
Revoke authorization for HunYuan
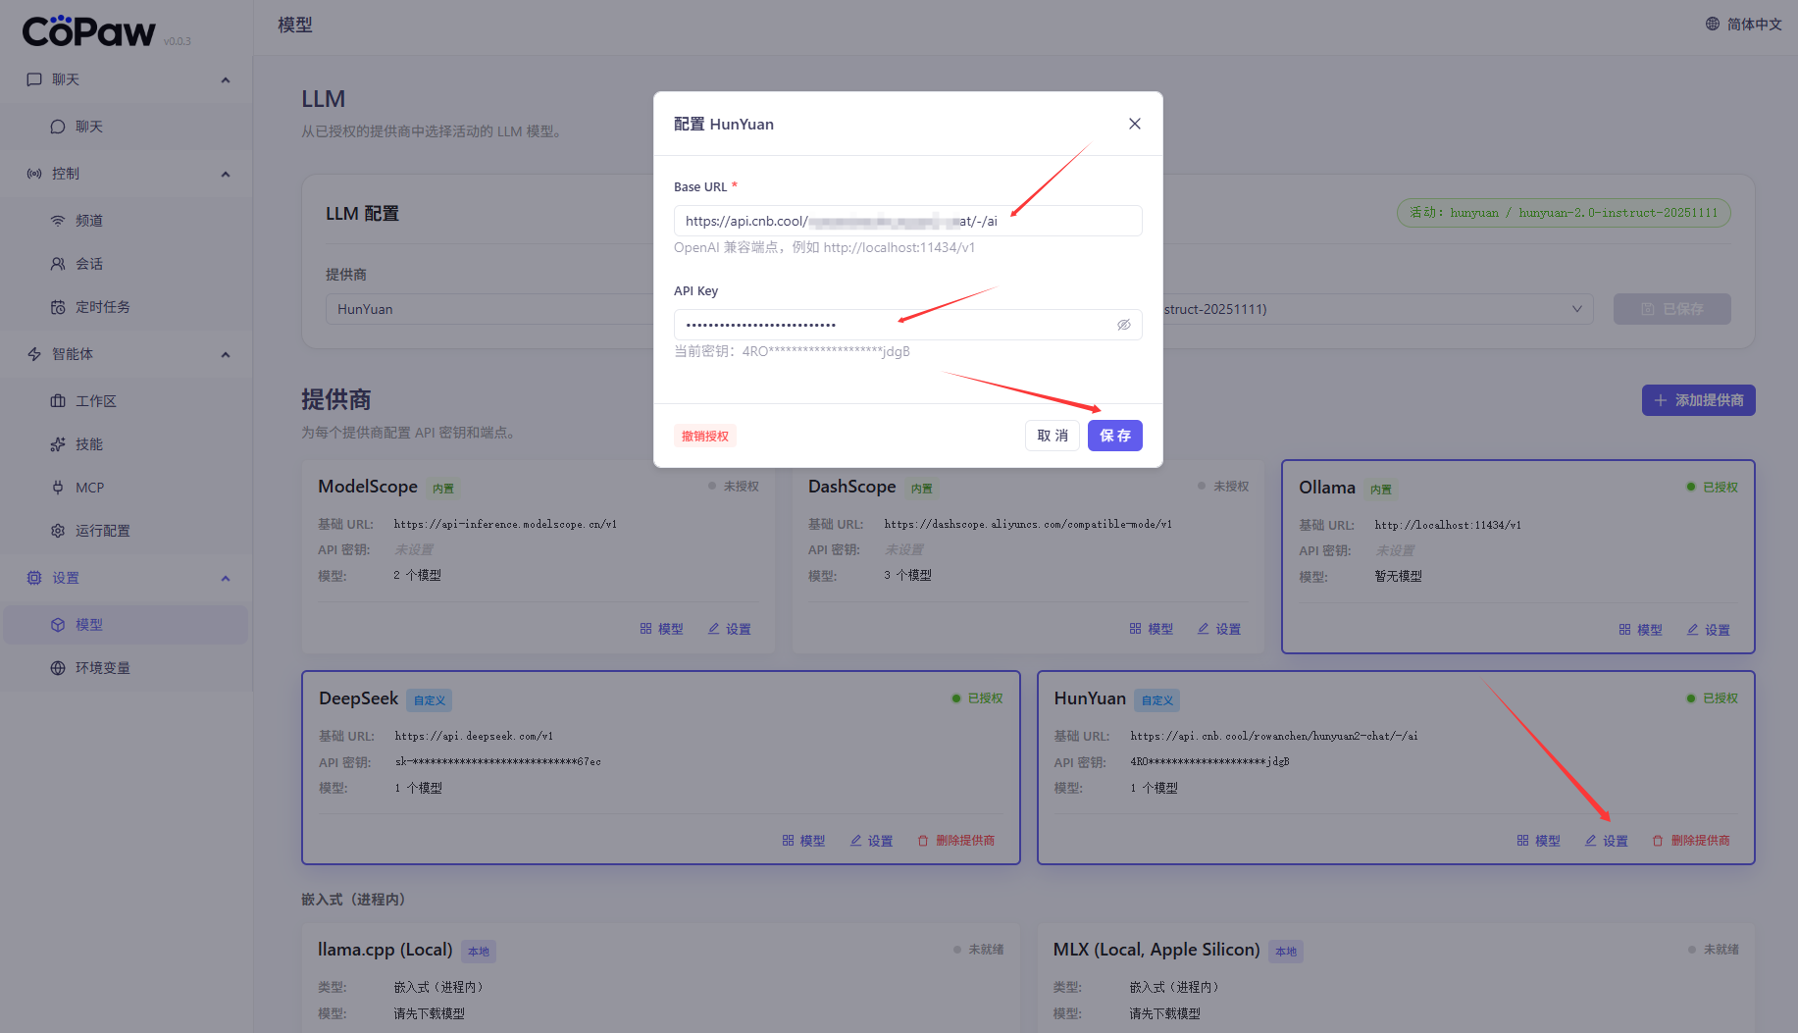704,436
